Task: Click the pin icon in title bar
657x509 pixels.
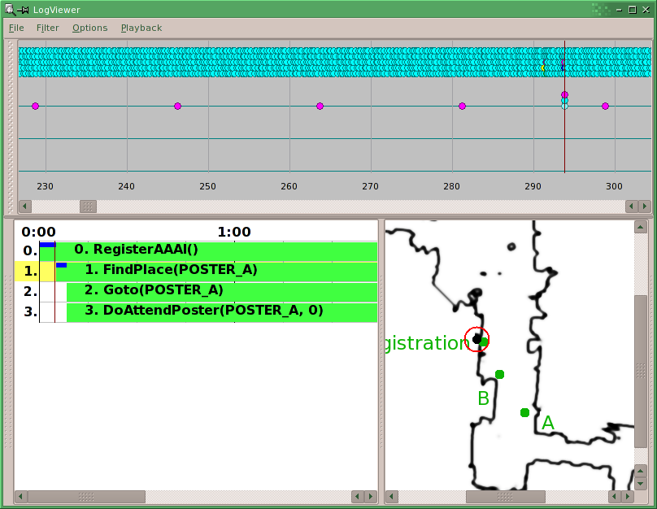Action: point(24,10)
